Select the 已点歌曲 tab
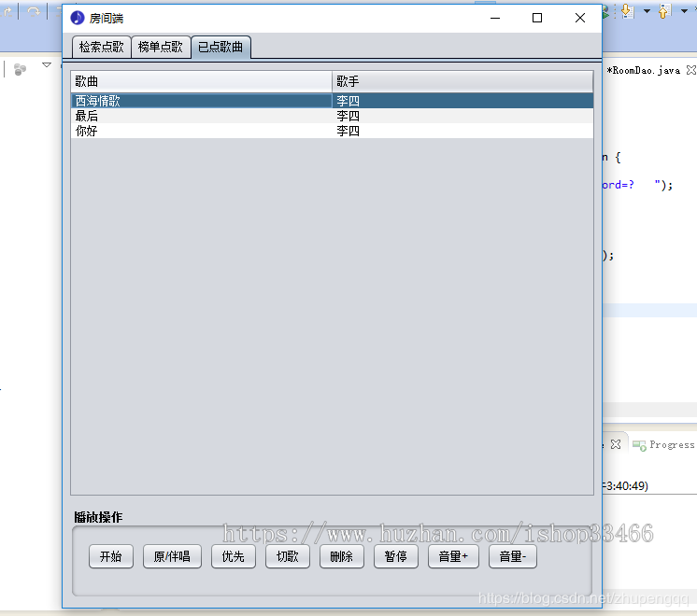 tap(220, 47)
